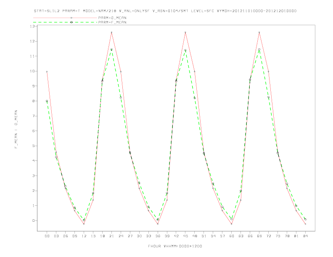Click the x-axis tick label 84
The image size is (333, 257).
[305, 236]
